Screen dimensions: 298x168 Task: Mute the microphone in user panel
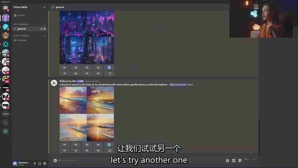point(35,163)
